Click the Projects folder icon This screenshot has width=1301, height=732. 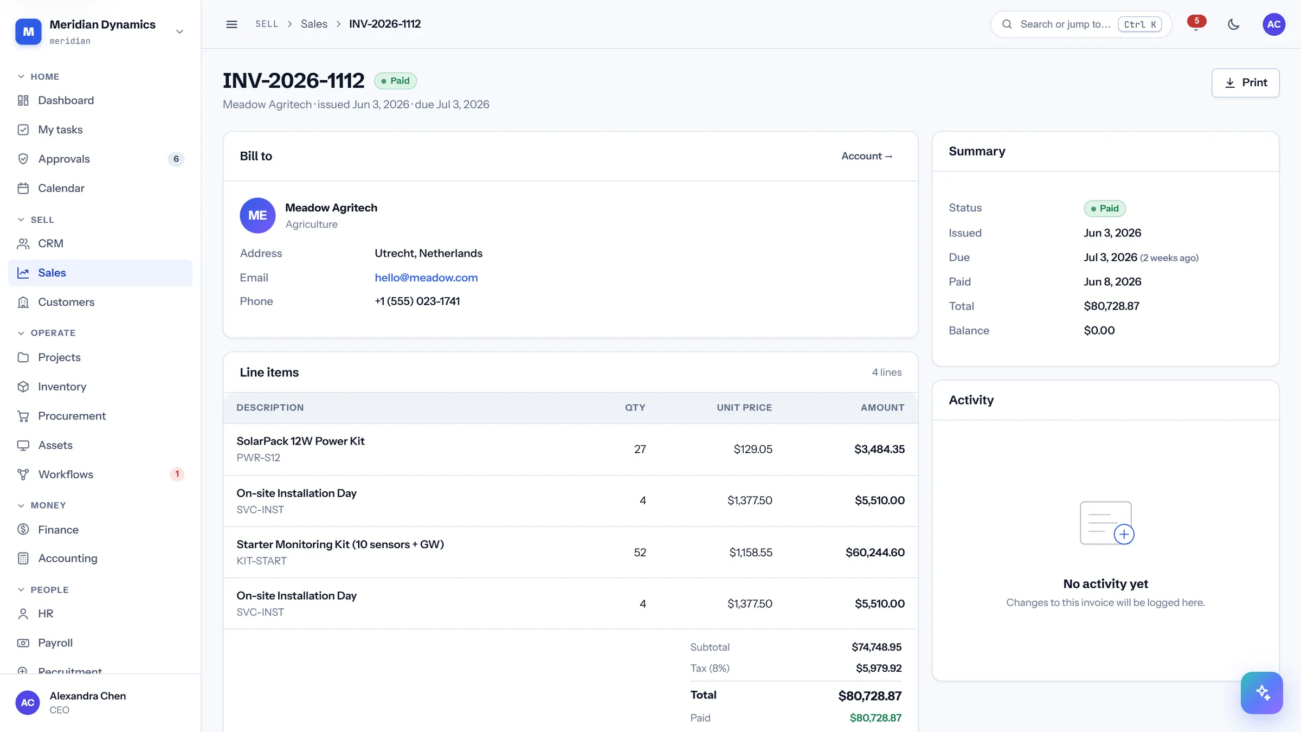coord(23,357)
